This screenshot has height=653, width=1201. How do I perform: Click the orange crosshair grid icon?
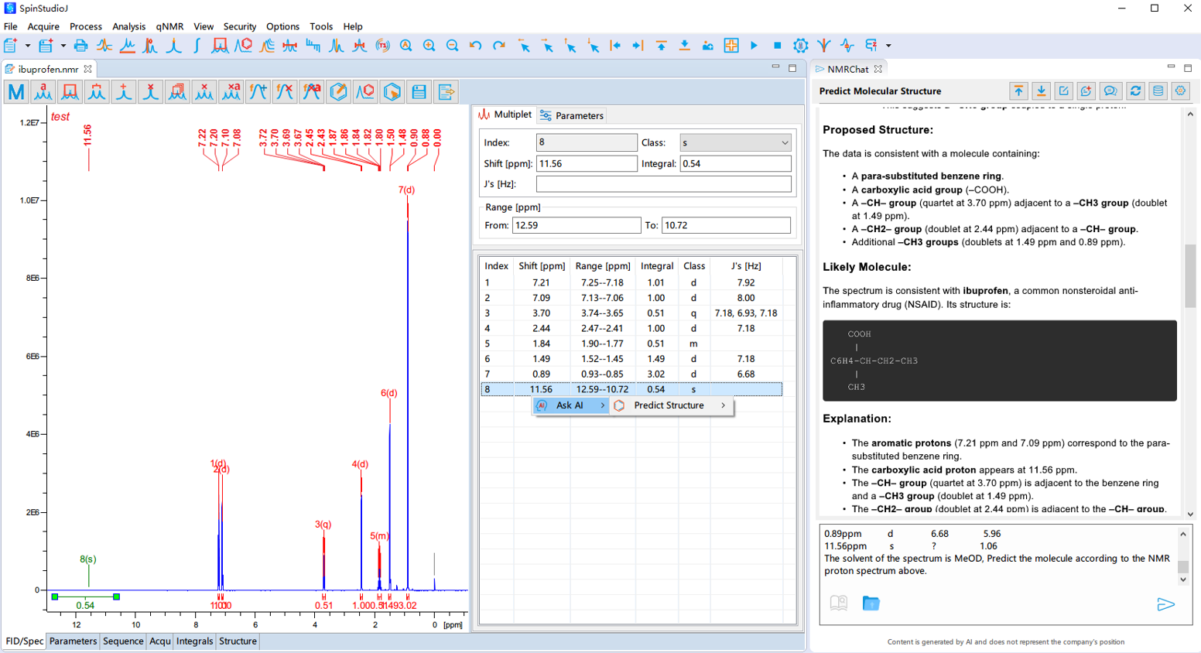[731, 46]
